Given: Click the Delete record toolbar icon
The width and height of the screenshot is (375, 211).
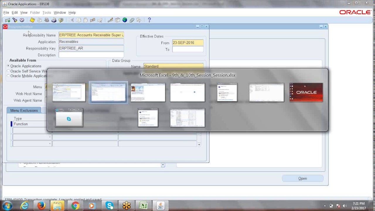Looking at the screenshot, I should coord(100,20).
